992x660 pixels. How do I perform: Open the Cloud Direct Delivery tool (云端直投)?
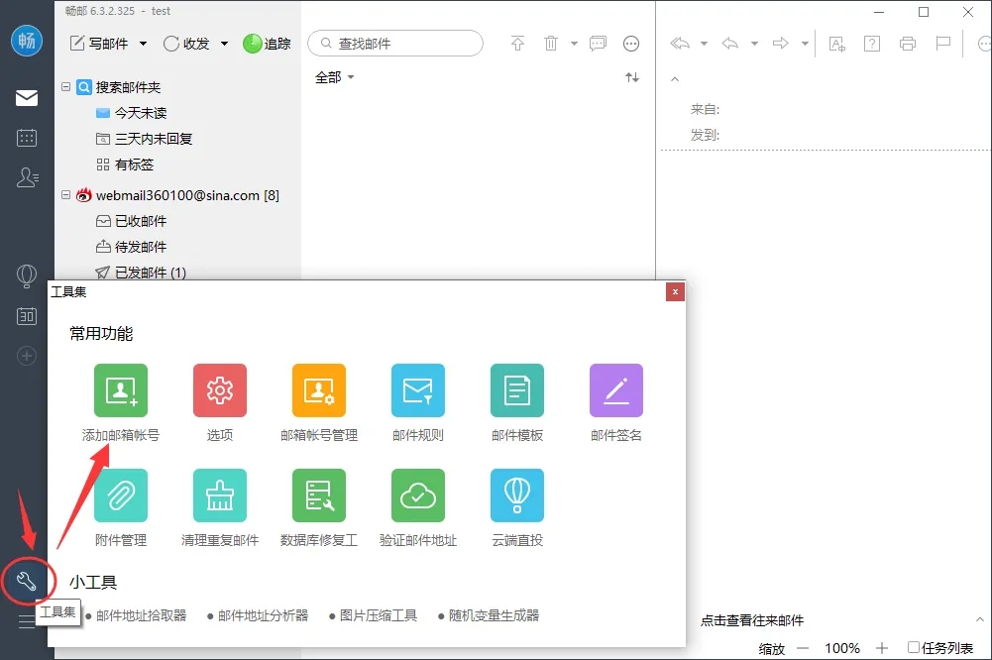[x=516, y=495]
